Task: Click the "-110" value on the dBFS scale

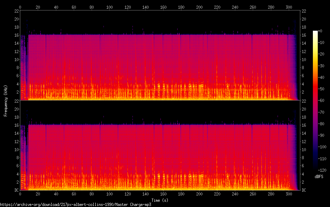Action: click(x=322, y=159)
